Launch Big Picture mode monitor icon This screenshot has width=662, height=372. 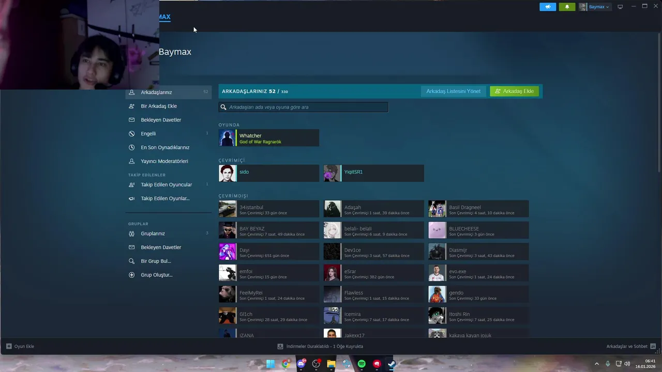pyautogui.click(x=620, y=7)
